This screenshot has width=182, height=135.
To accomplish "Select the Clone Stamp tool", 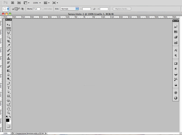I will coord(9,58).
